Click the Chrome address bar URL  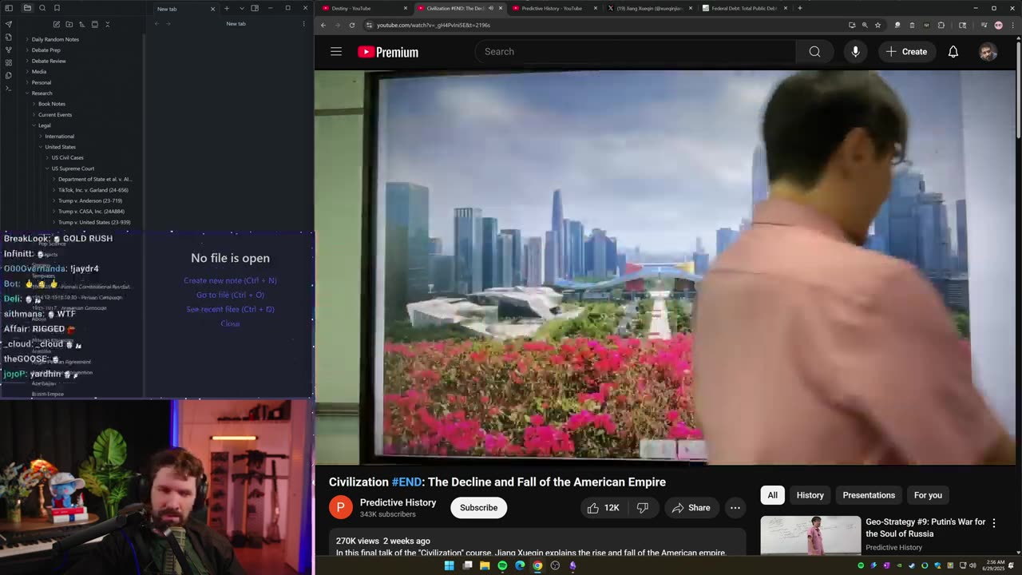pos(434,25)
